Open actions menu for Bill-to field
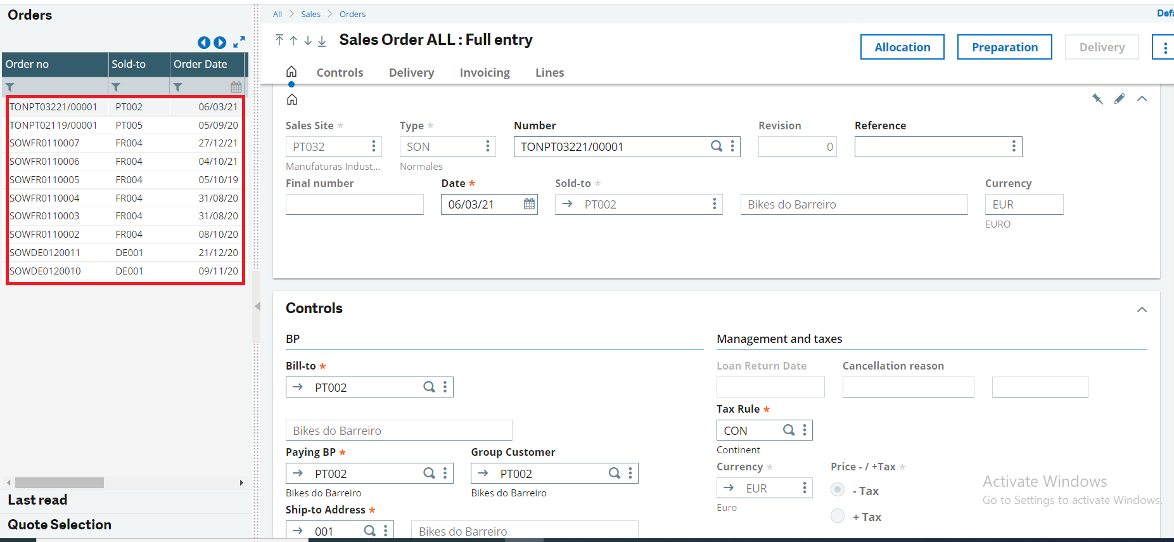This screenshot has width=1174, height=542. [x=445, y=387]
